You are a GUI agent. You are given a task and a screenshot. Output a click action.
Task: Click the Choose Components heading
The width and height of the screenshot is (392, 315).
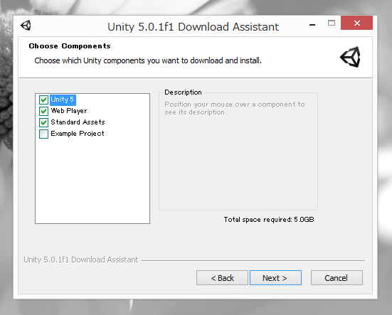coord(70,46)
